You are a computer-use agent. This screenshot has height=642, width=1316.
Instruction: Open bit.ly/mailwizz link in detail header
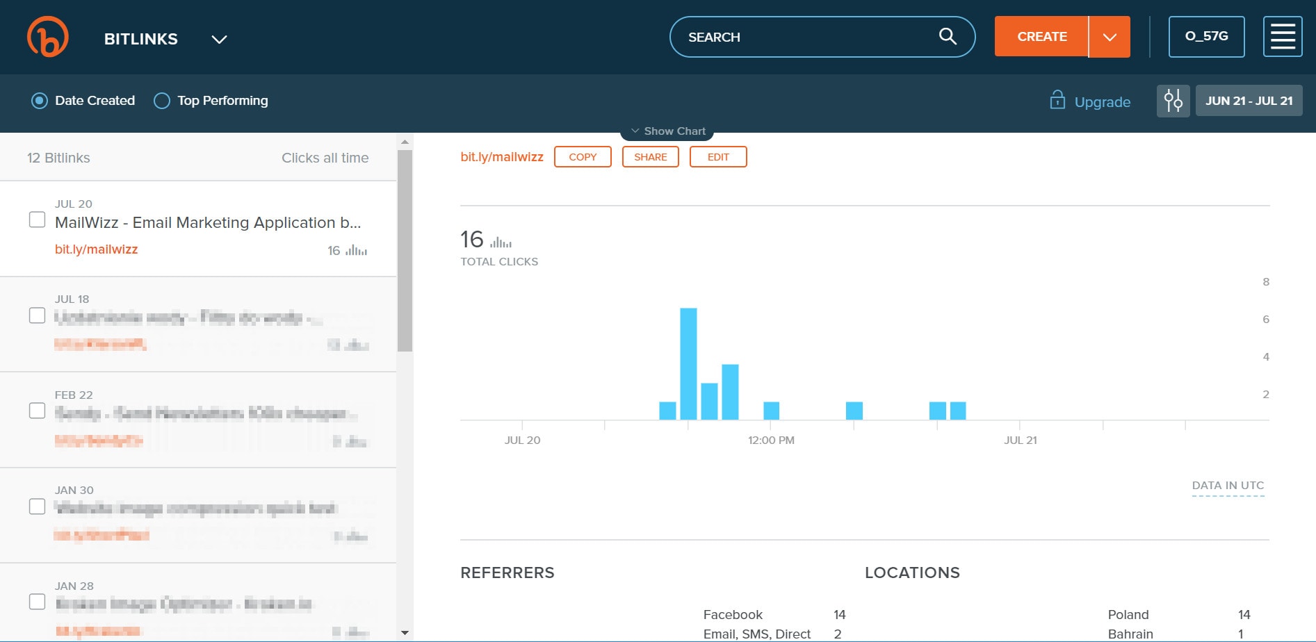point(502,157)
